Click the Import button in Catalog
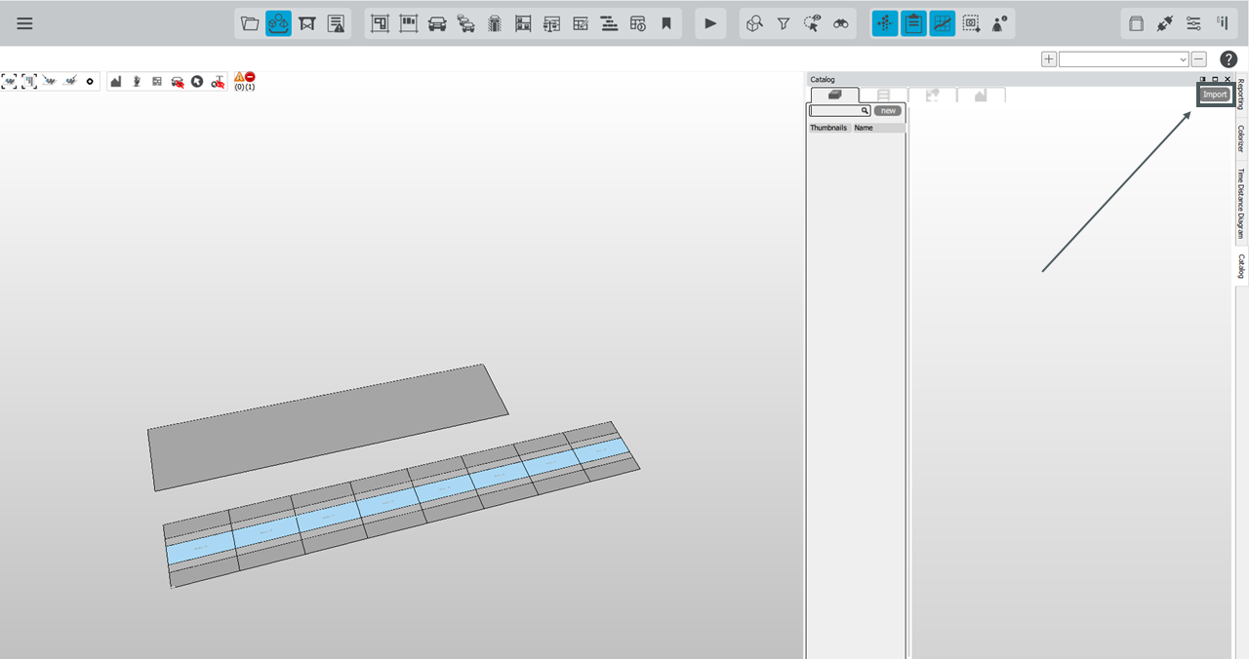This screenshot has height=659, width=1249. point(1214,95)
